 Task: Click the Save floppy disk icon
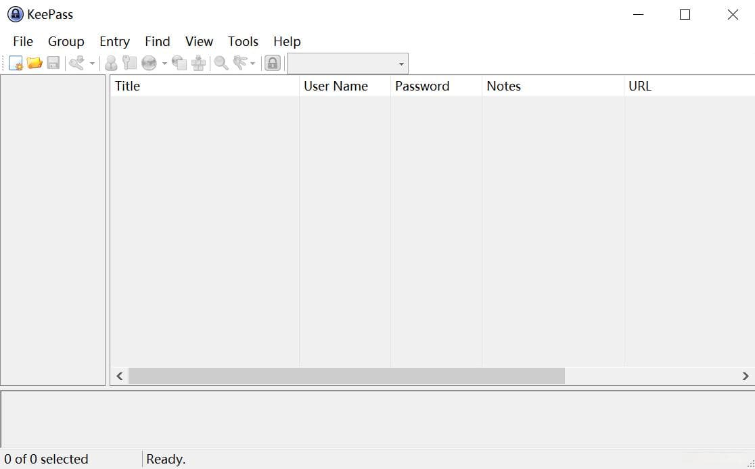pyautogui.click(x=53, y=63)
